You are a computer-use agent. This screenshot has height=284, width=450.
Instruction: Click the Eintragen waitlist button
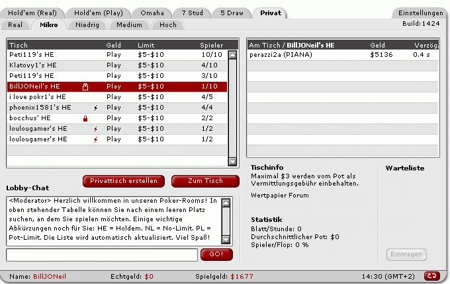point(406,254)
